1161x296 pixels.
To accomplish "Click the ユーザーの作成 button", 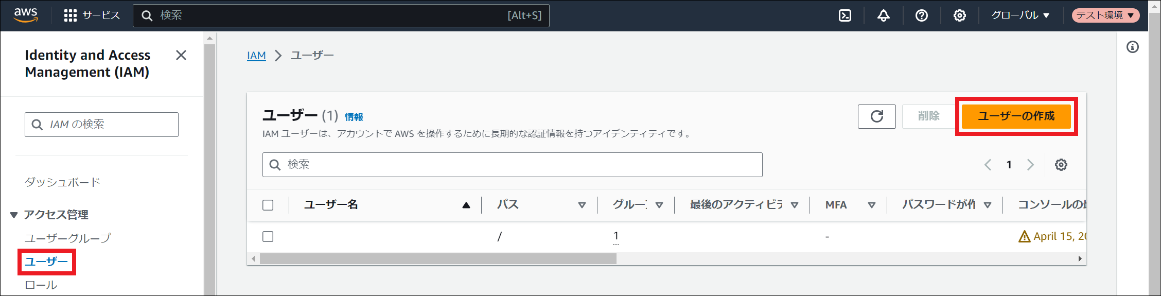I will 1016,116.
